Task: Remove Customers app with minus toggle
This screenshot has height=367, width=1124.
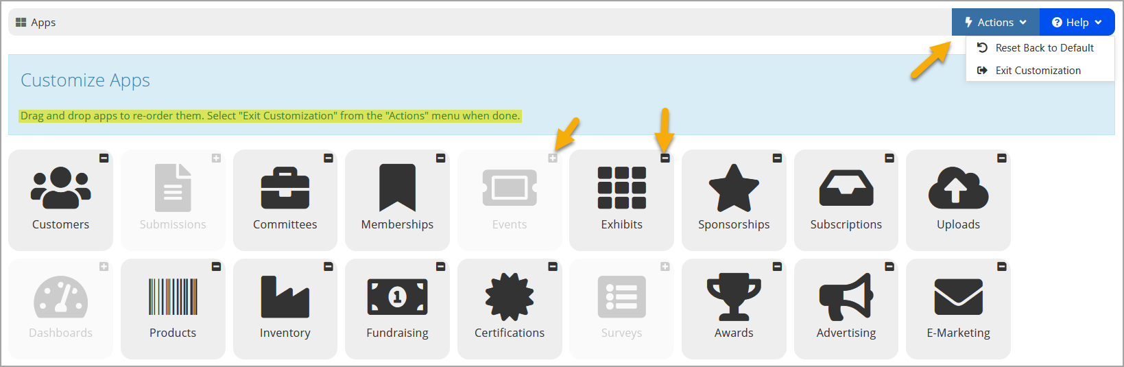Action: (104, 158)
